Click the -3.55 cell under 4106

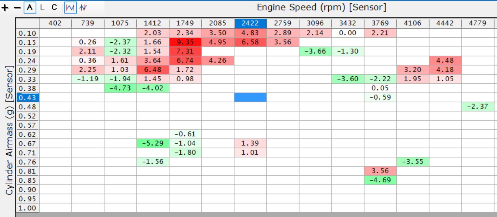coord(413,162)
